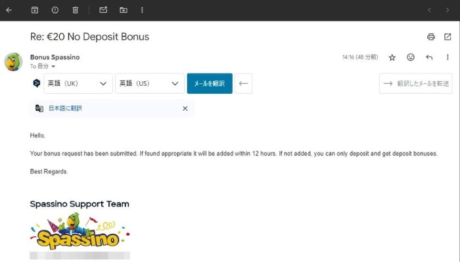Go back to the inbox
The height and width of the screenshot is (262, 460).
pos(9,10)
